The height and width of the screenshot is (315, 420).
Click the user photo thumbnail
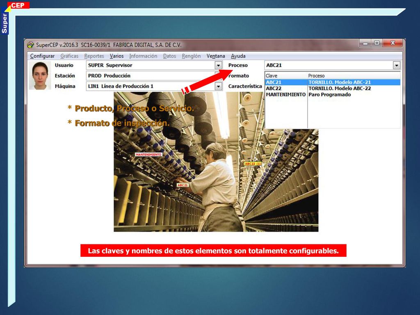(40, 76)
